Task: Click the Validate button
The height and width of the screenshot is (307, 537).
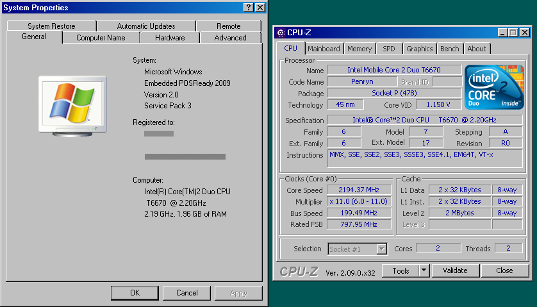Action: (x=455, y=270)
